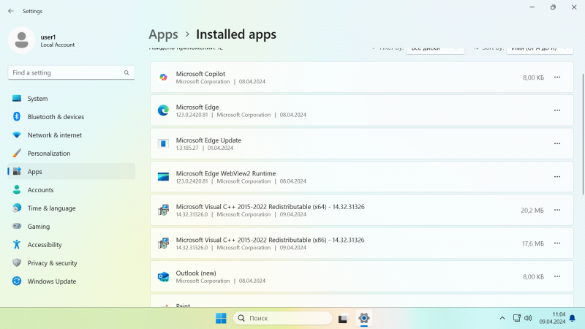Screen dimensions: 585x329
Task: Open Accounts settings
Action: click(71, 190)
